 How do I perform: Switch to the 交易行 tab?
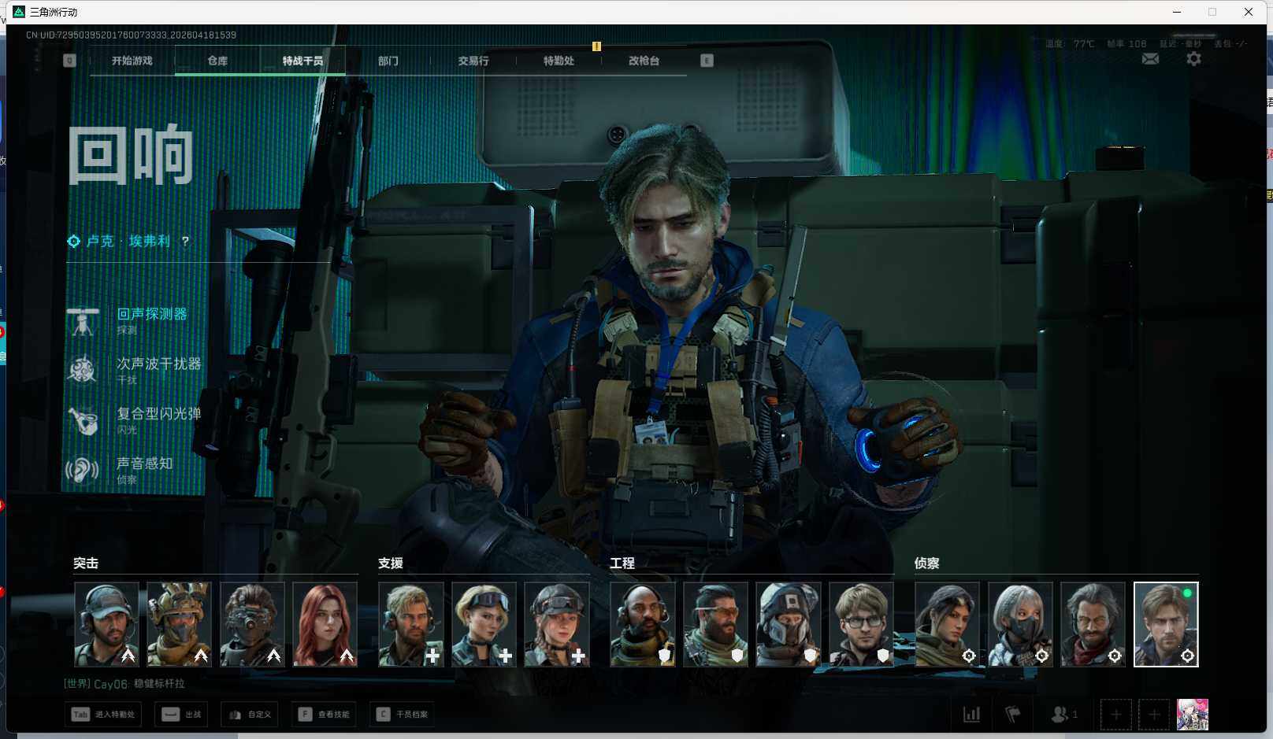pos(473,61)
